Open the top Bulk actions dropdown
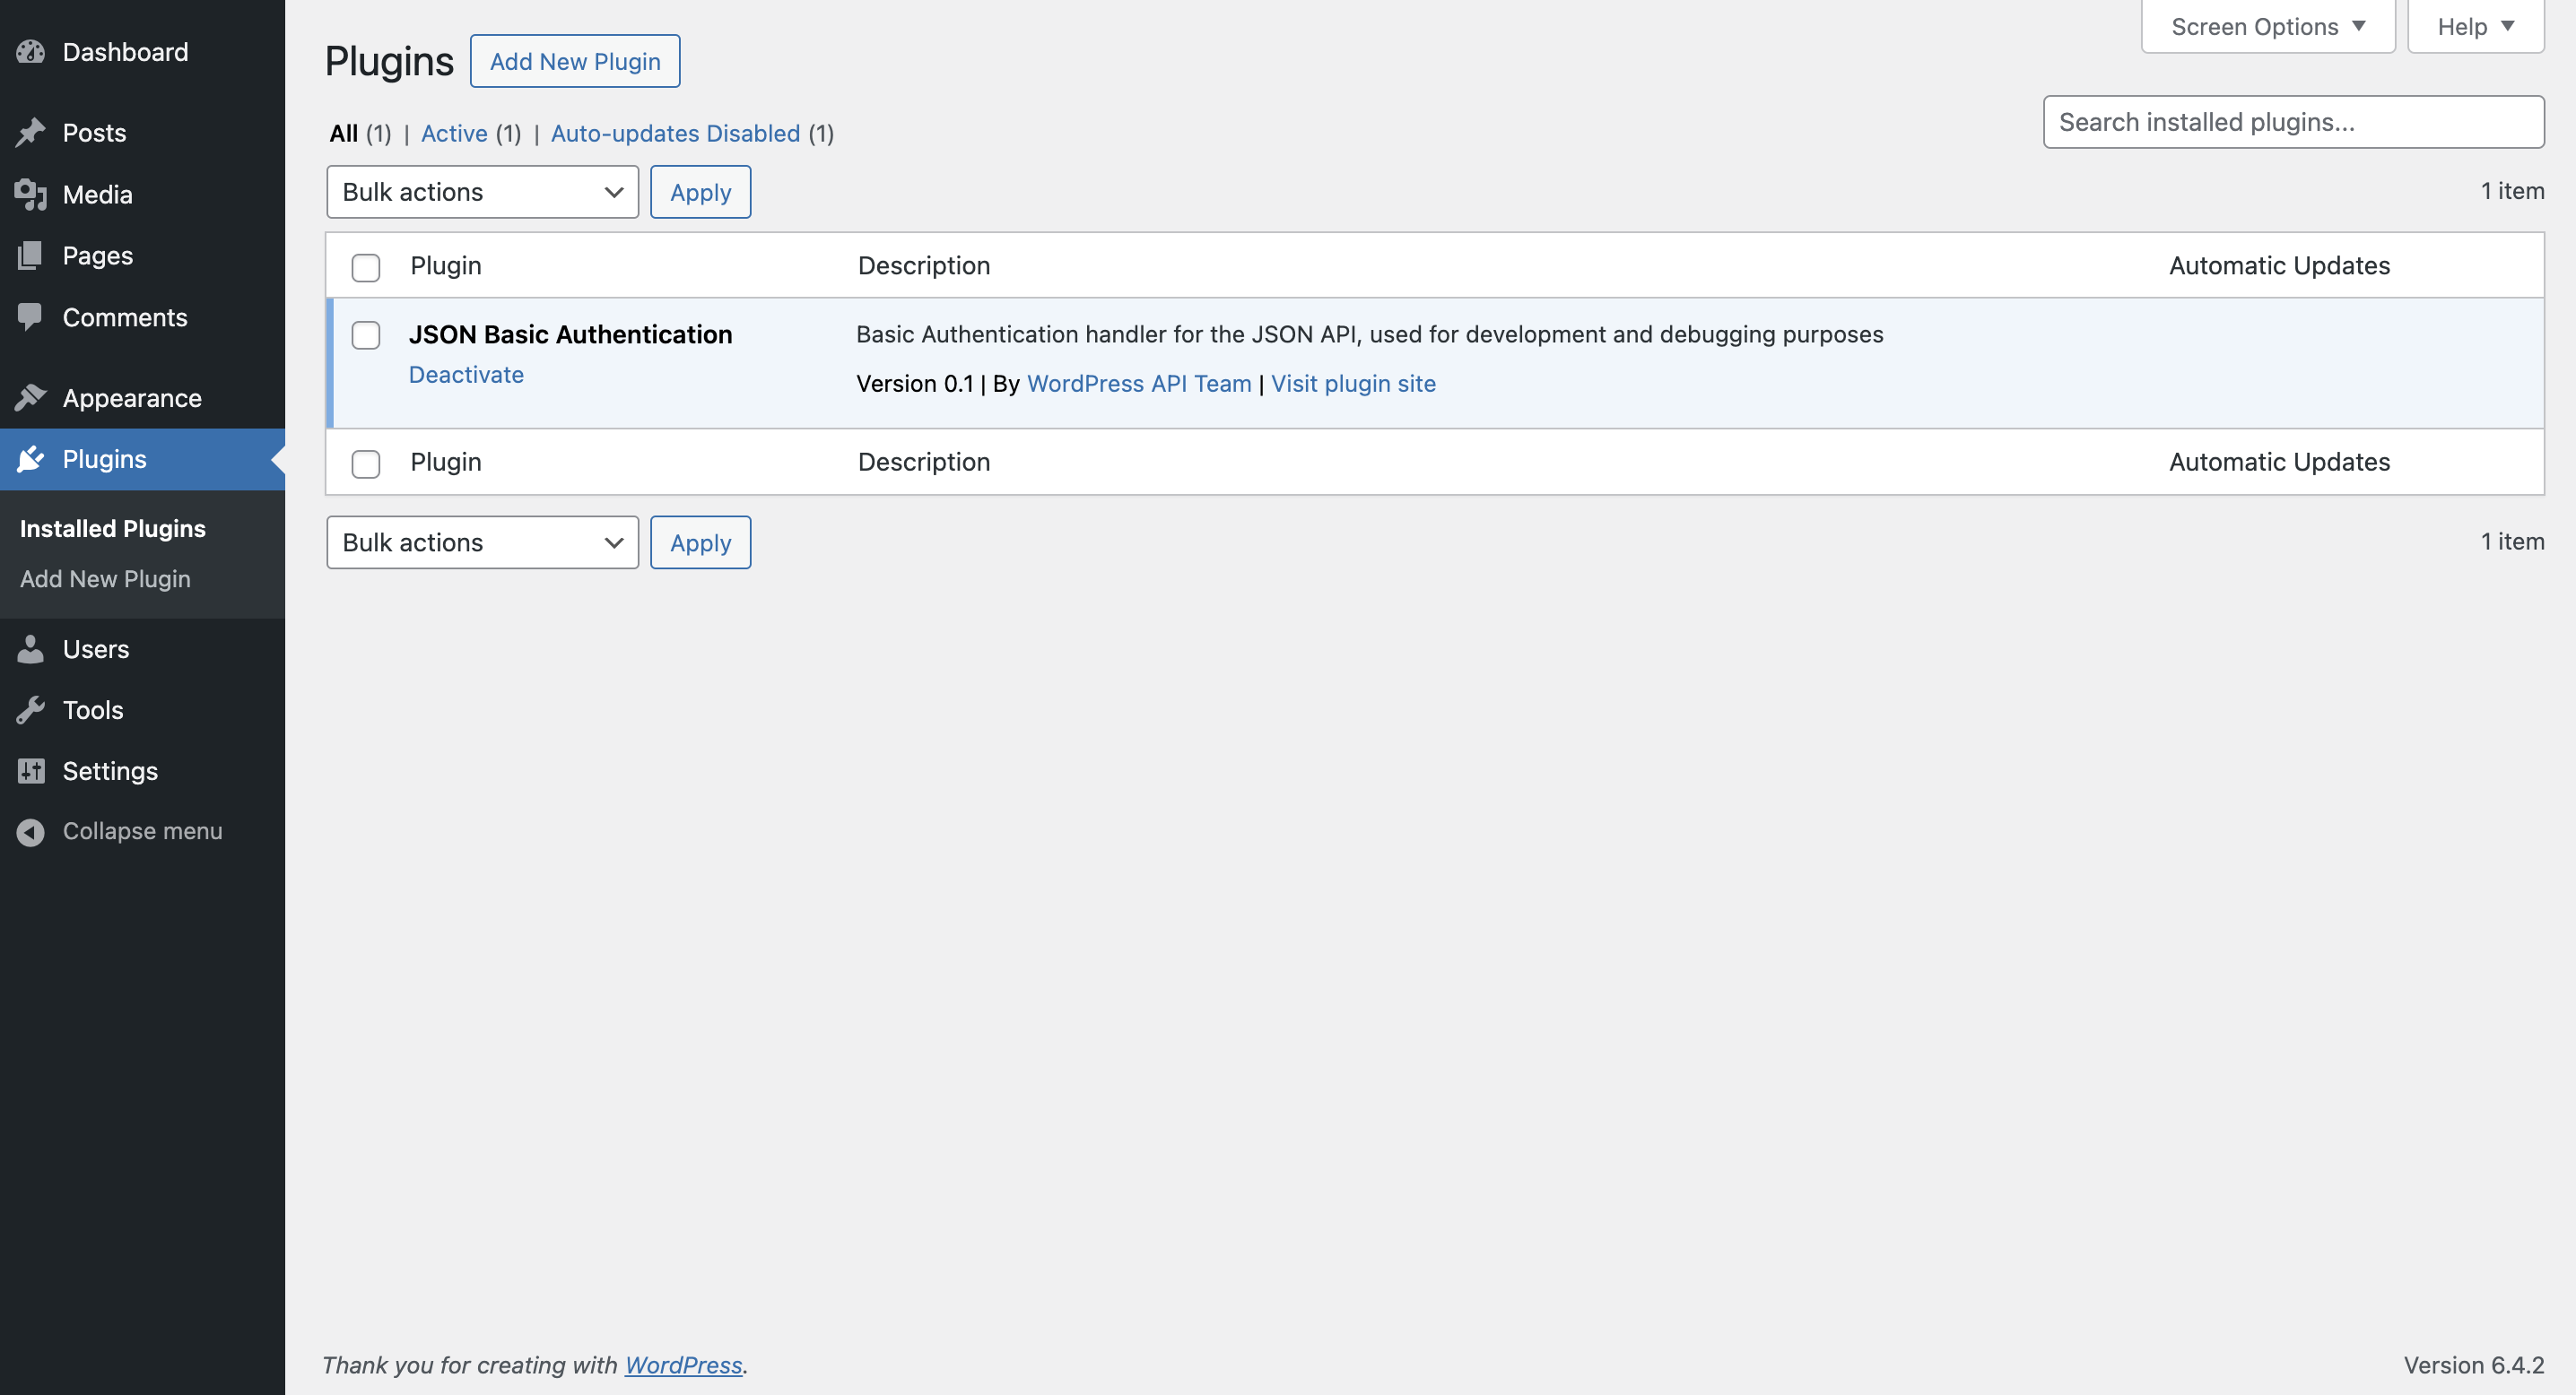2576x1395 pixels. click(x=482, y=192)
